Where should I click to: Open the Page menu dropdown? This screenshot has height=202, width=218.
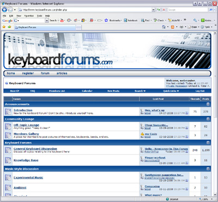tap(193, 27)
